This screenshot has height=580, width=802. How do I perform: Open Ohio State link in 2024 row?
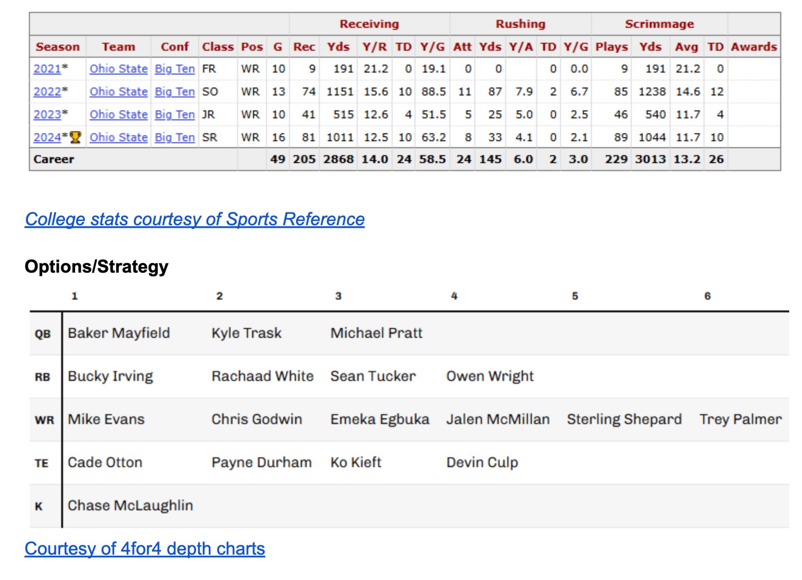coord(119,137)
